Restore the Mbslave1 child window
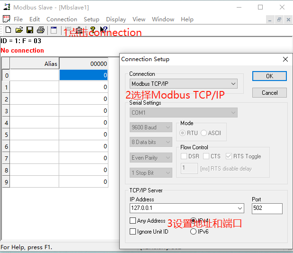The width and height of the screenshot is (293, 253). pyautogui.click(x=279, y=19)
